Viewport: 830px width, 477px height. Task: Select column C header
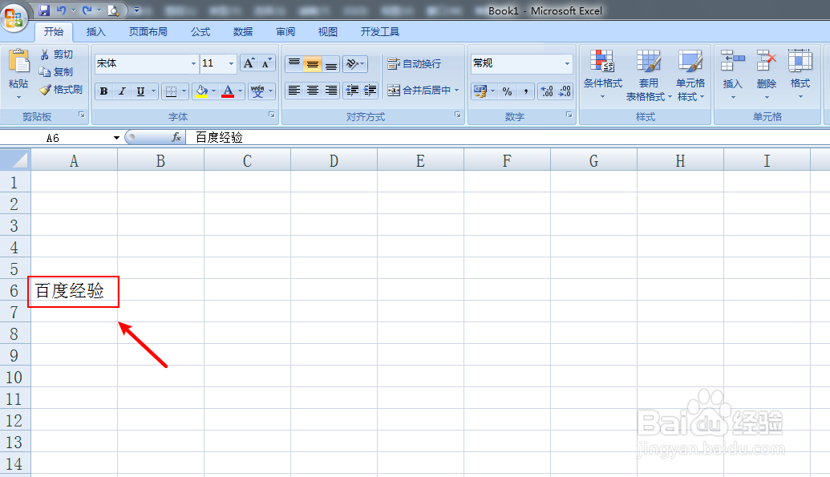(247, 161)
